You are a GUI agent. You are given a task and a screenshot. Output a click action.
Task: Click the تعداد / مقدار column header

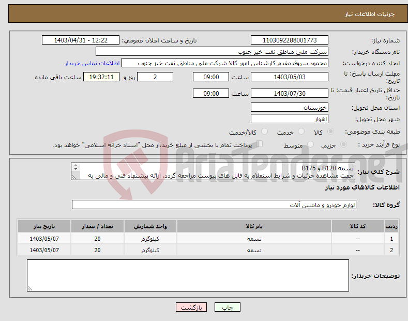97,226
